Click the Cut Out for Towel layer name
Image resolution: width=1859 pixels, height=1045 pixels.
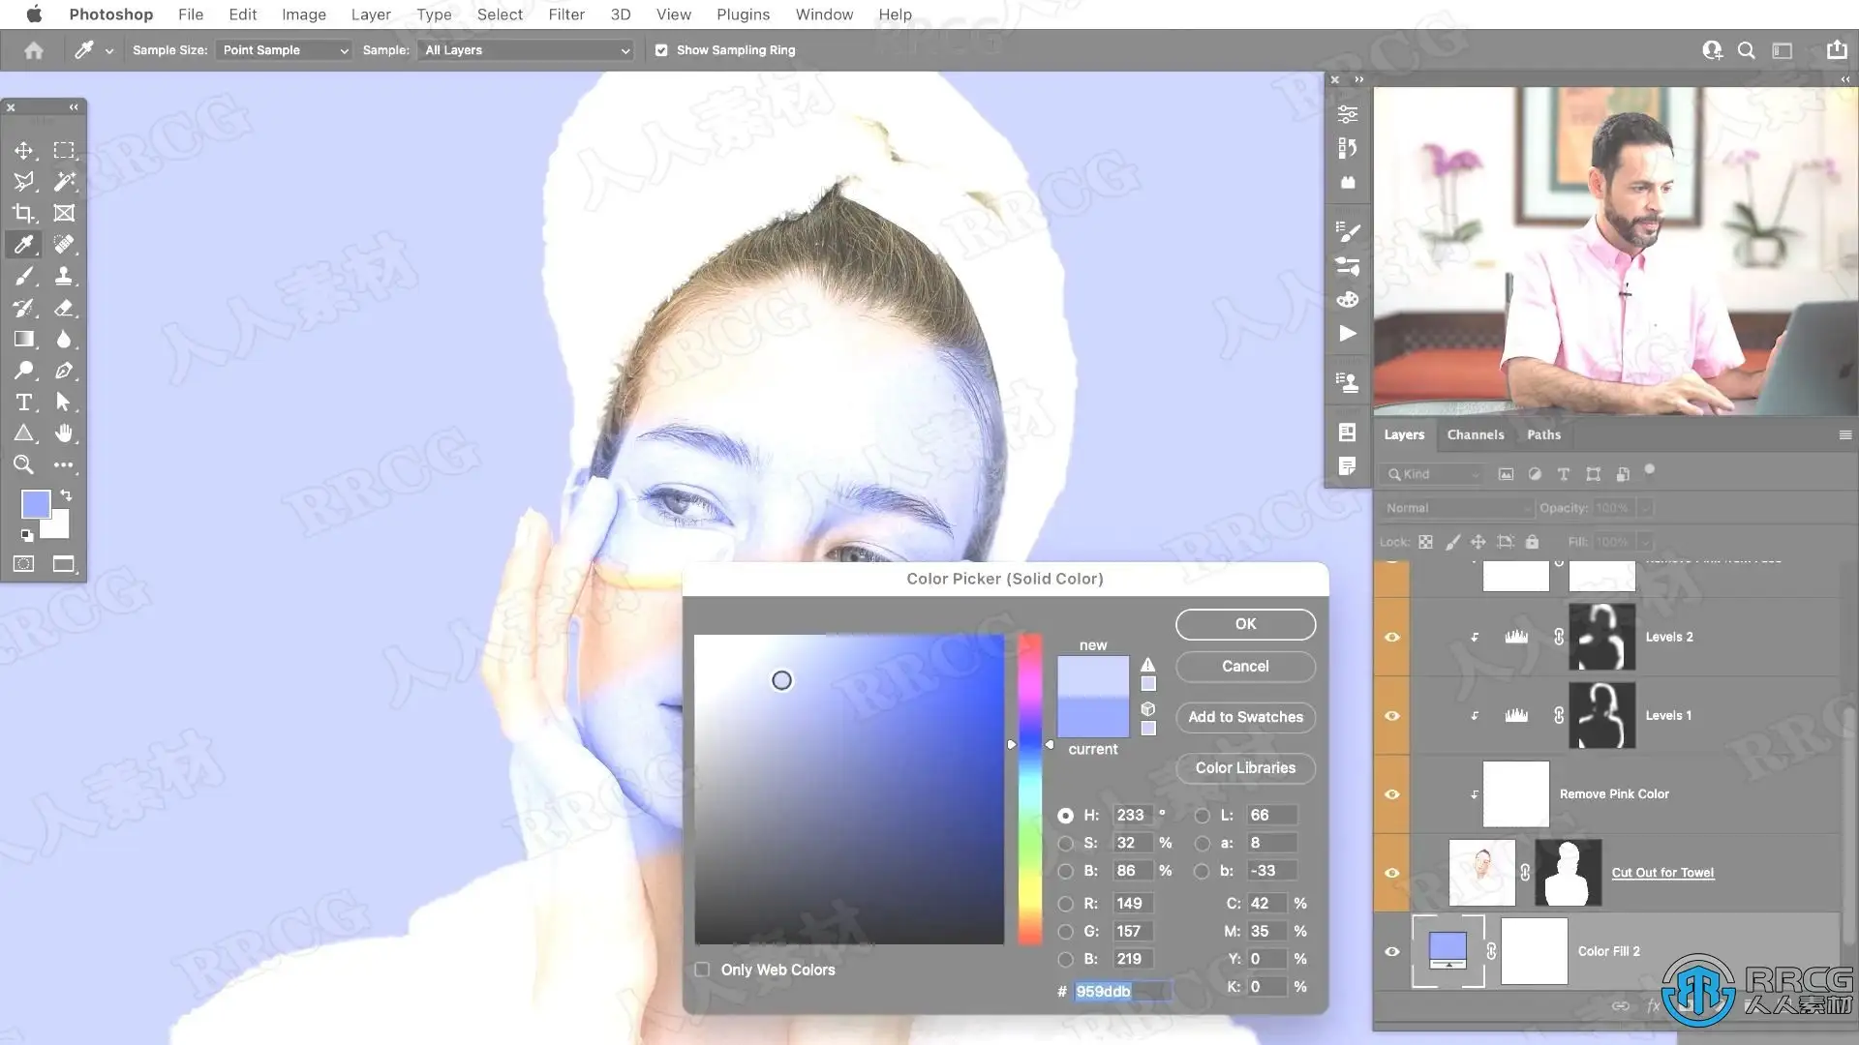[x=1662, y=873]
